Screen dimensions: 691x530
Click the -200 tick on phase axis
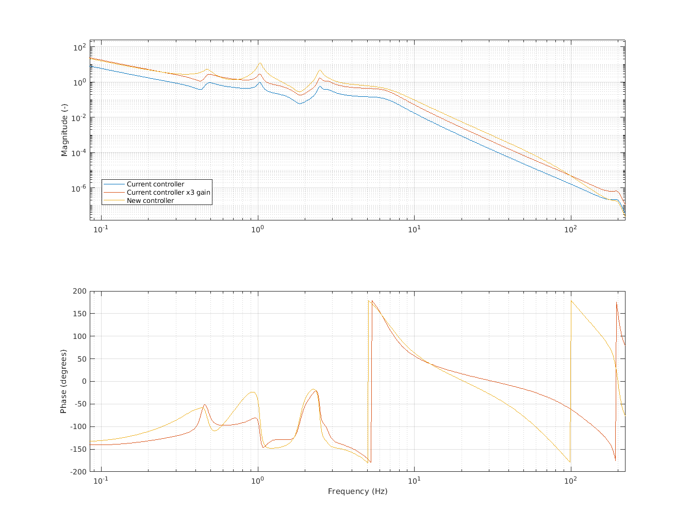(x=78, y=472)
